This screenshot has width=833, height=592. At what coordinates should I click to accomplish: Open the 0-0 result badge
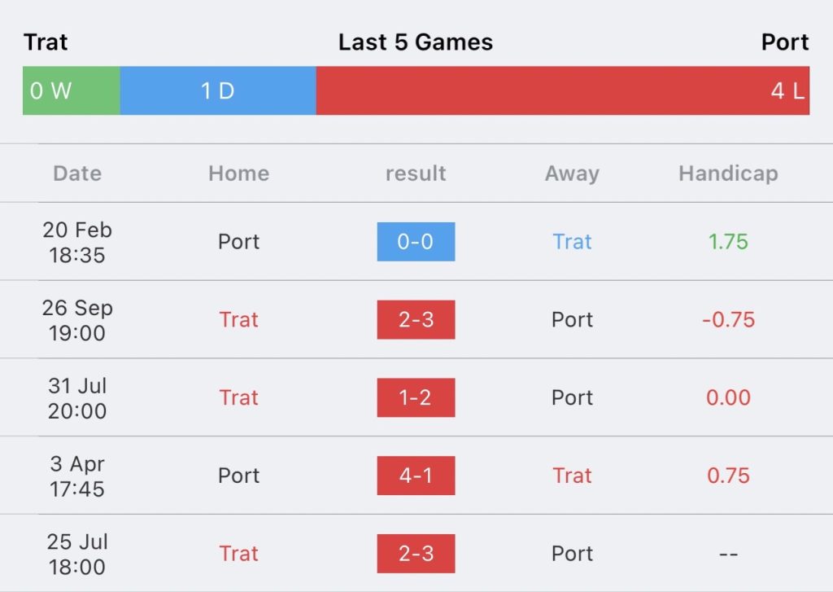(416, 242)
